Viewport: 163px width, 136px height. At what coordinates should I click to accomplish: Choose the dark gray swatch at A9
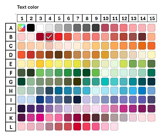click(x=96, y=28)
